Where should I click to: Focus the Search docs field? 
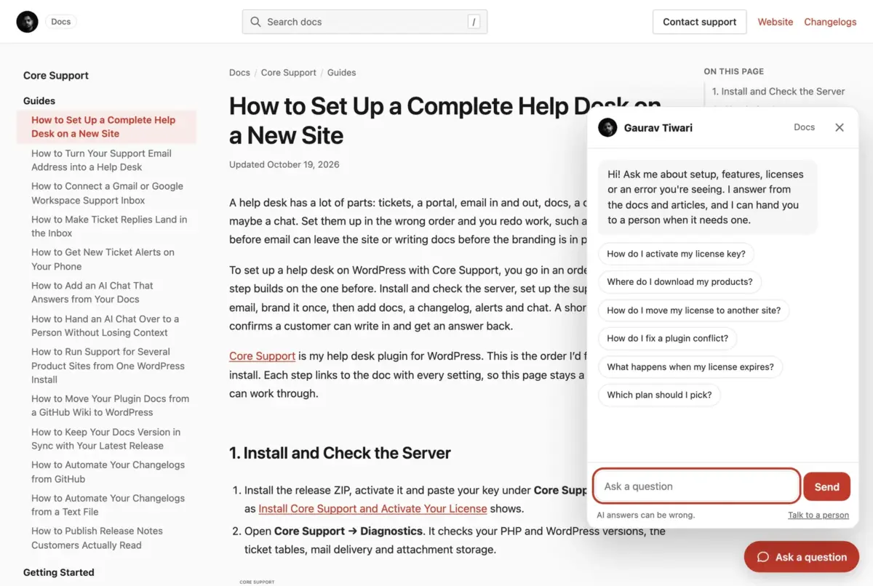[x=364, y=22]
